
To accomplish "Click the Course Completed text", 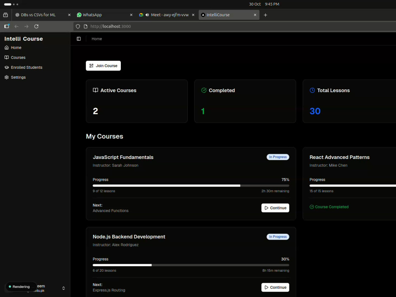I will point(331,207).
